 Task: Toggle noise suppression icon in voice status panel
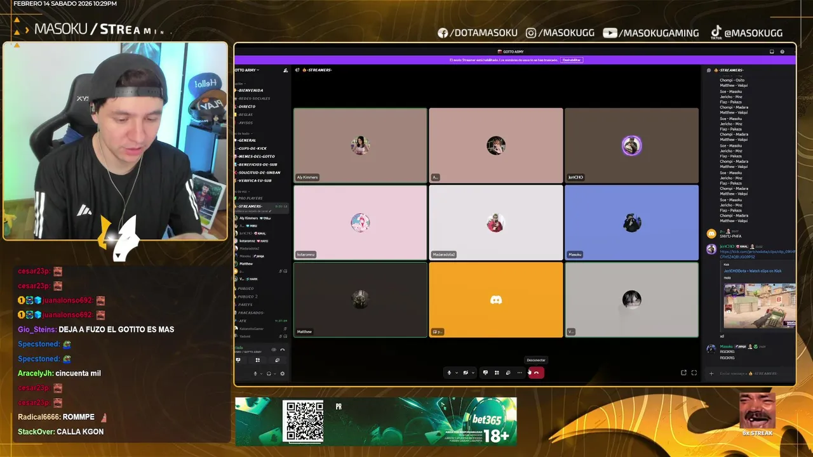(274, 350)
